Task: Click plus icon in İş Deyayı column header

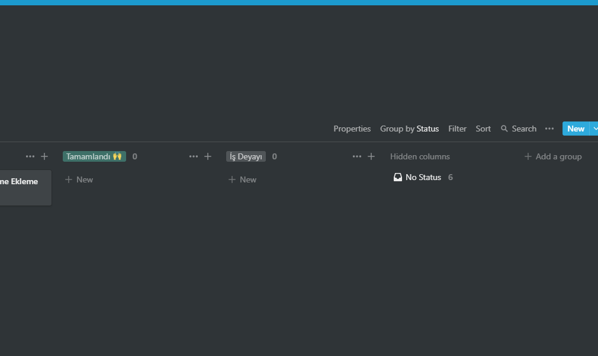Action: pyautogui.click(x=371, y=156)
